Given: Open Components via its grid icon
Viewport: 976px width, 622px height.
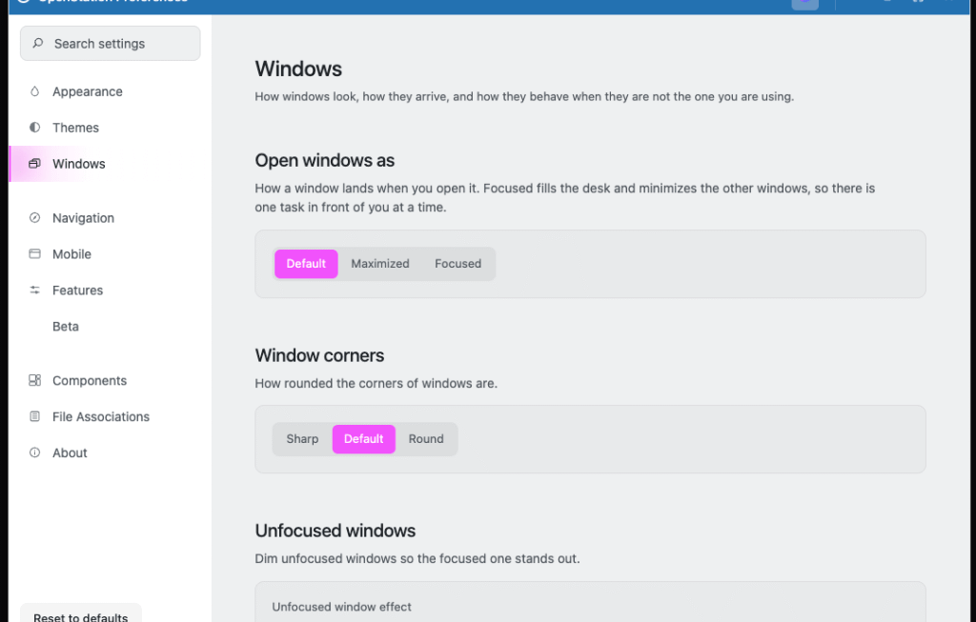Looking at the screenshot, I should pos(35,380).
